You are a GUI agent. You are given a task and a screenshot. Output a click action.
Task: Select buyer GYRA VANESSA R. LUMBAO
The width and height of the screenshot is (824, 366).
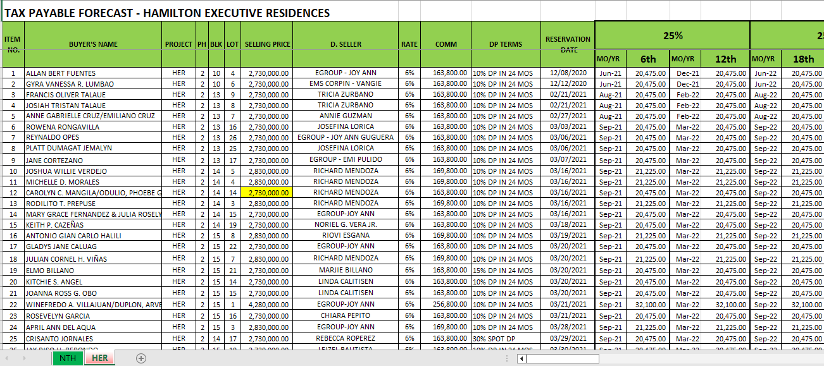pyautogui.click(x=93, y=84)
